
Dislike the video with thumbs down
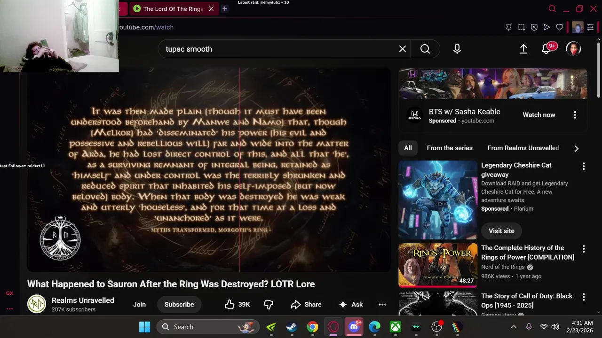pos(269,304)
